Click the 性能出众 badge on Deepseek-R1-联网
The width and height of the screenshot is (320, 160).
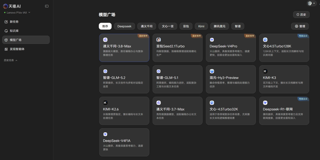303,99
